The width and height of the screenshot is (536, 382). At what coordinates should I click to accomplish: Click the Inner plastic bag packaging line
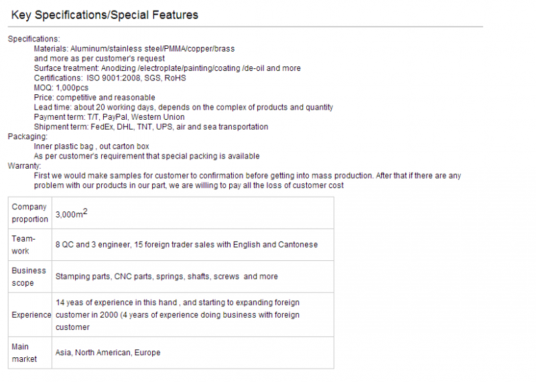(x=91, y=147)
